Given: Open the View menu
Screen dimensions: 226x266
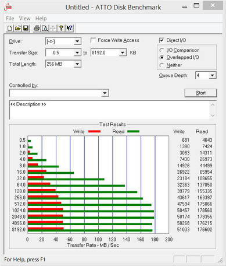Looking at the screenshot, I should [x=24, y=19].
